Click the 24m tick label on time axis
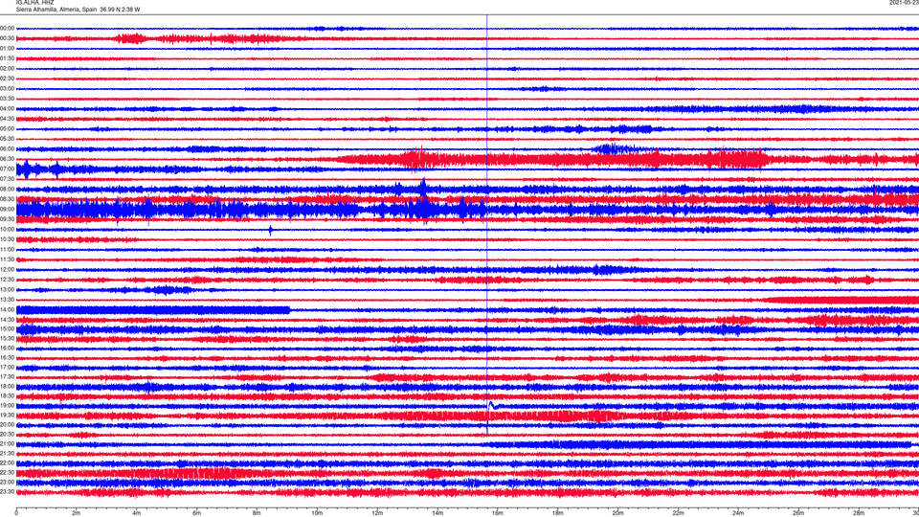The image size is (919, 517). 738,513
